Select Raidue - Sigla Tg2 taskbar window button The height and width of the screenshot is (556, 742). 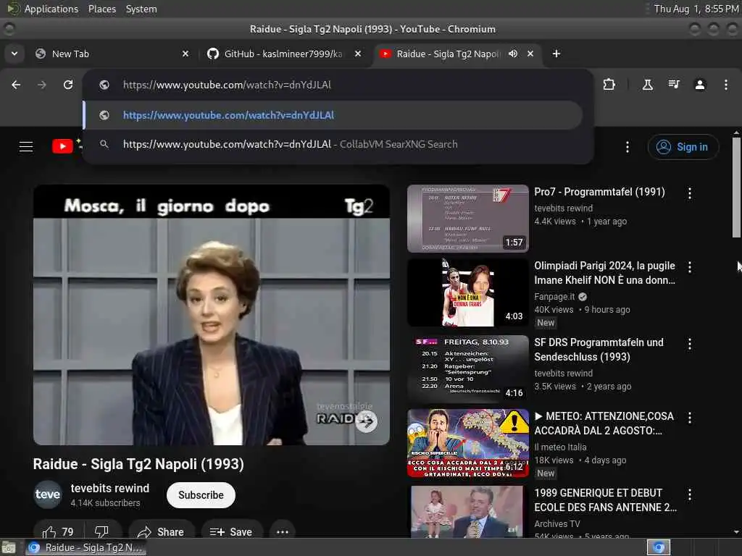(x=86, y=547)
